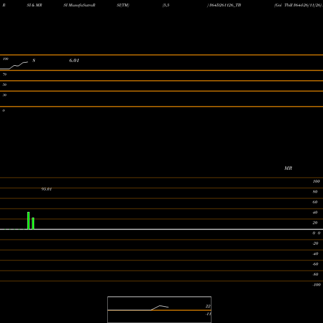Click the -80 label on the MR axis
The height and width of the screenshot is (323, 323).
click(x=315, y=275)
